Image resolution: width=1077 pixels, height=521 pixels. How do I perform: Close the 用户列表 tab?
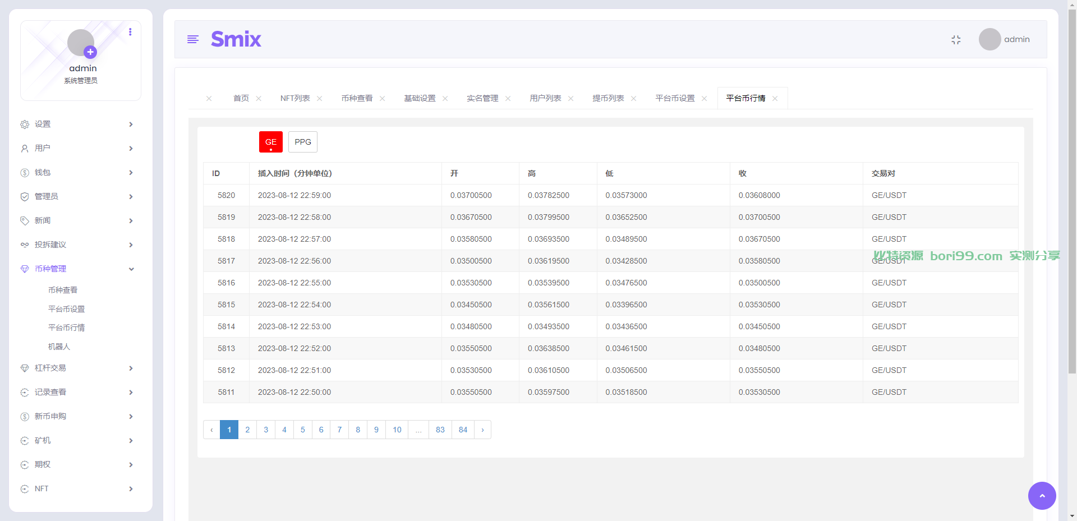pos(570,99)
